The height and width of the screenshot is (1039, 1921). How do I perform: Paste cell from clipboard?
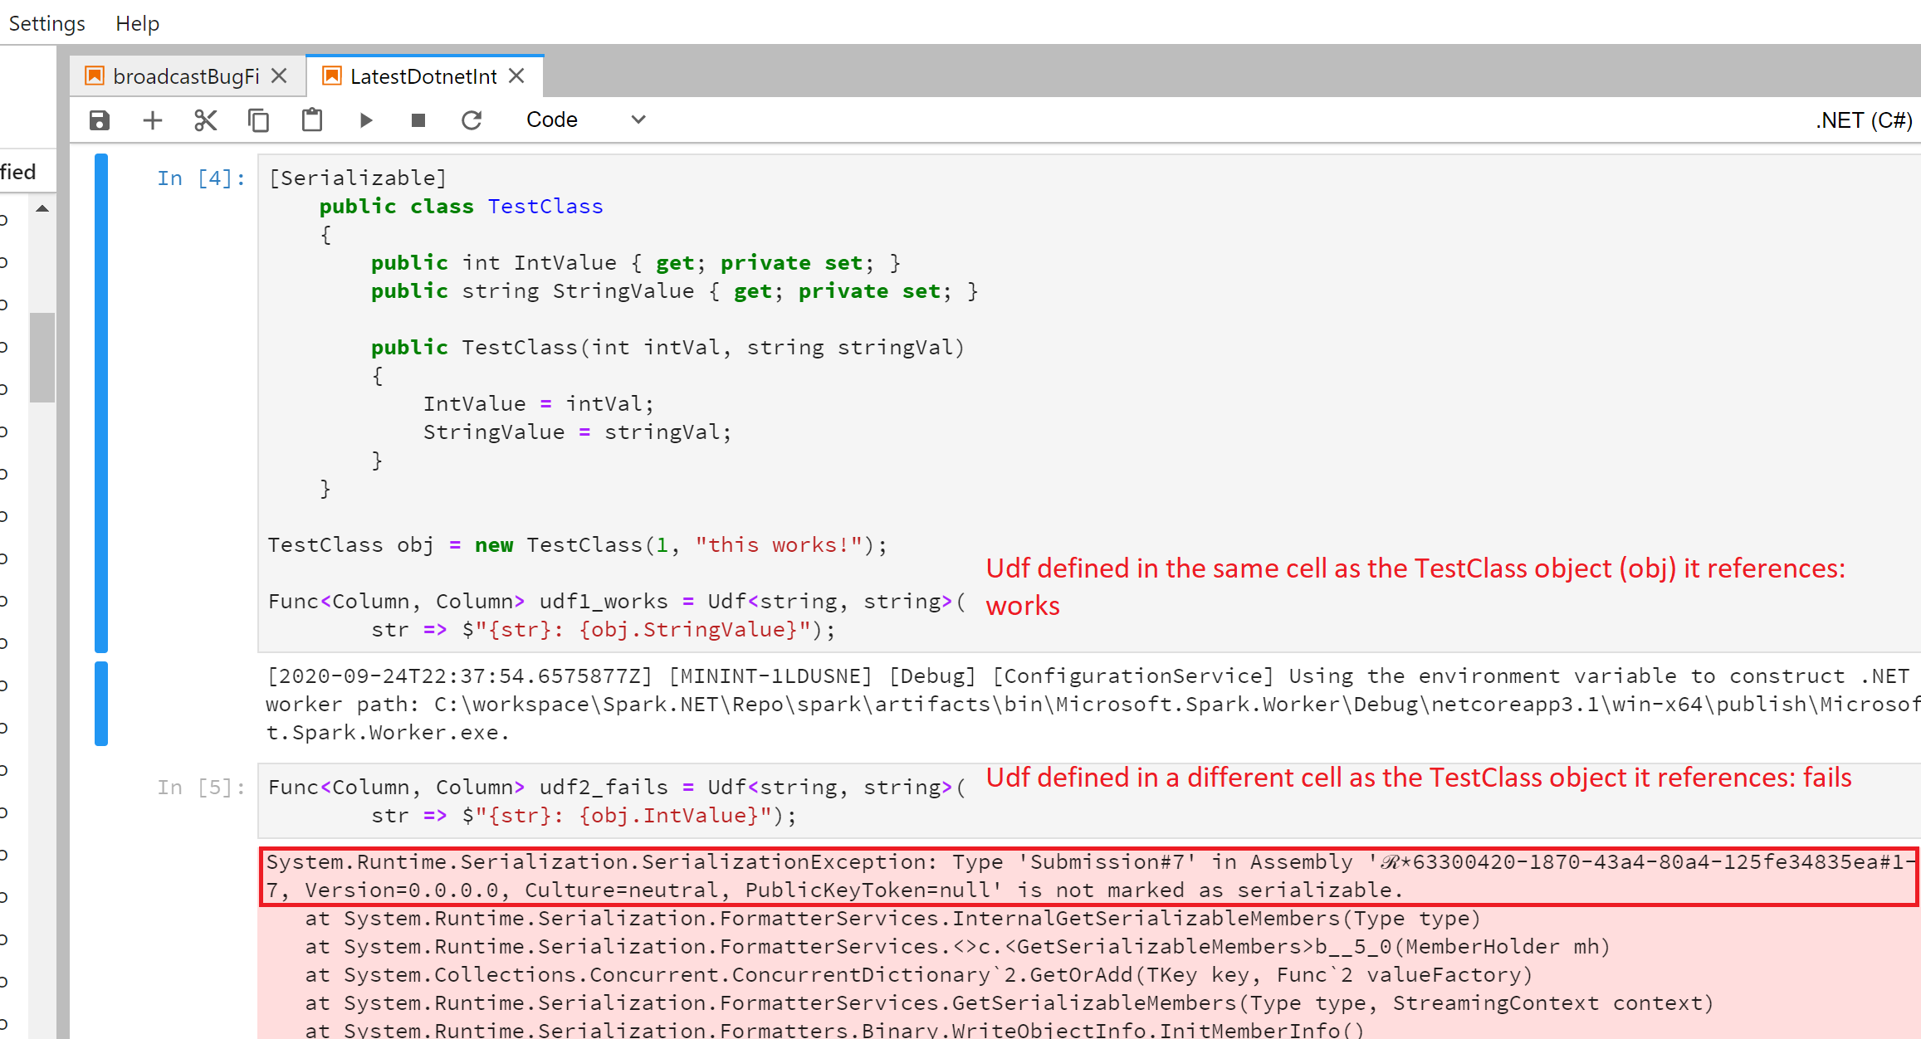(x=311, y=120)
